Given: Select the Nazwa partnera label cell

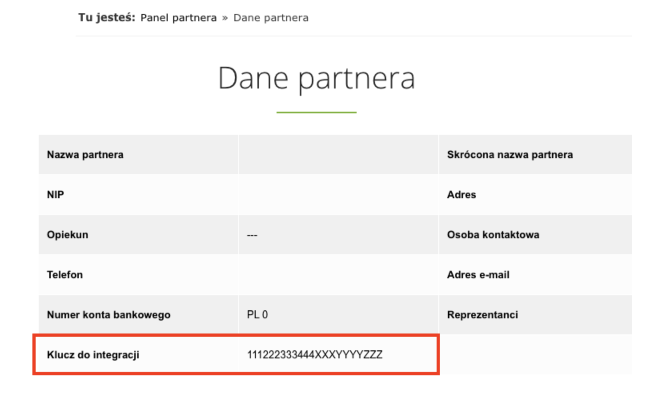Looking at the screenshot, I should pos(138,155).
